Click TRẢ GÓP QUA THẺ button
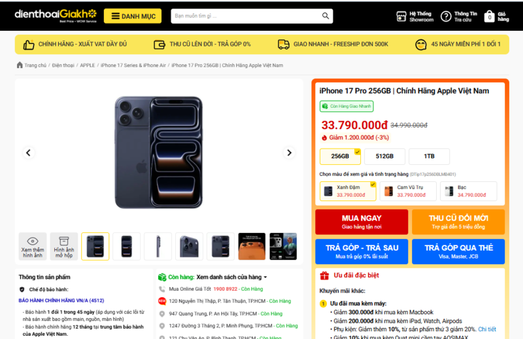523x339 pixels. [458, 251]
